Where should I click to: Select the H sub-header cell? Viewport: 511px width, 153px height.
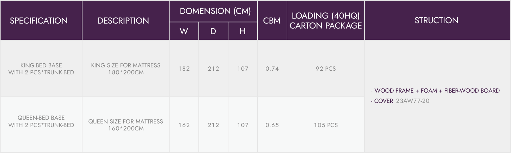pos(243,32)
